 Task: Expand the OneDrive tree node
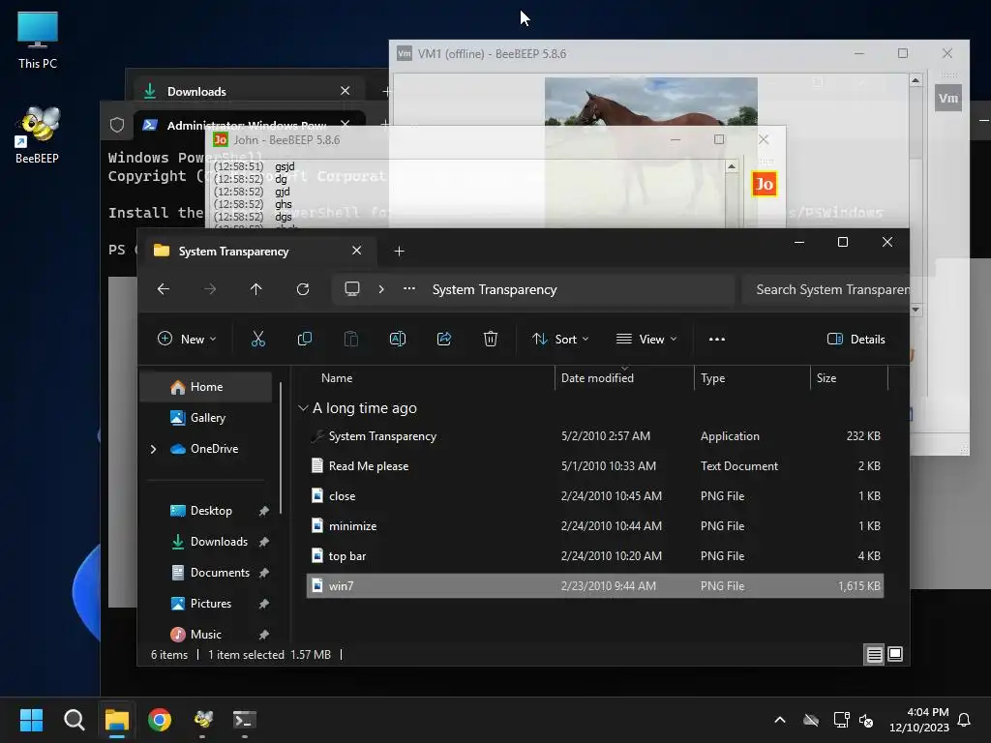[153, 449]
